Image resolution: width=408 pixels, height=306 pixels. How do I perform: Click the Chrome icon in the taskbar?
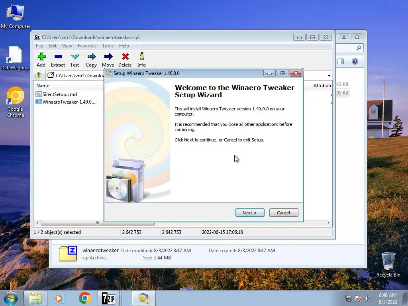84,298
